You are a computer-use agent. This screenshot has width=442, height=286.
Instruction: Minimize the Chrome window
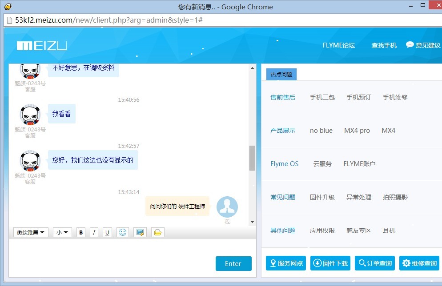pos(411,6)
